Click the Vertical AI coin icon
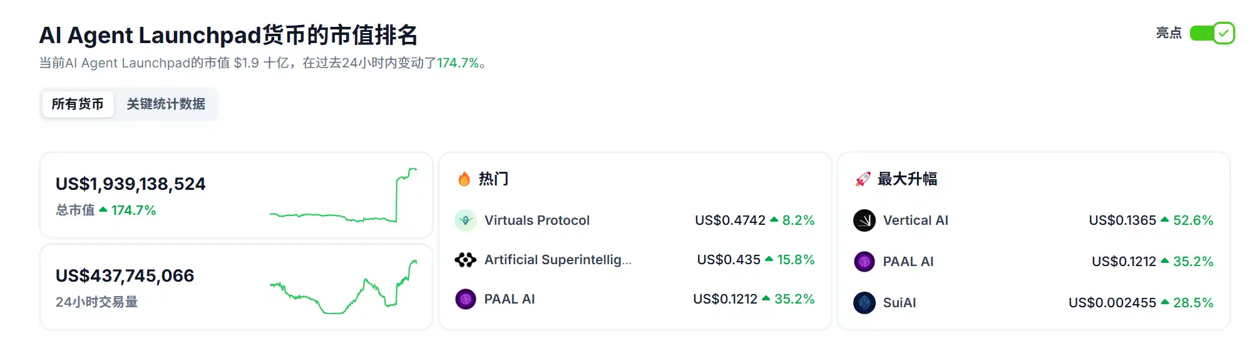This screenshot has height=356, width=1257. (x=864, y=220)
